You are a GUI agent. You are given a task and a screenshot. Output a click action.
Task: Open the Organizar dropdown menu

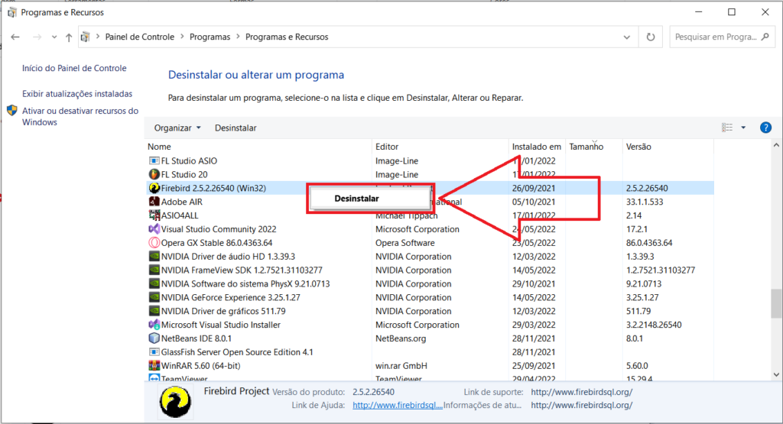point(177,128)
